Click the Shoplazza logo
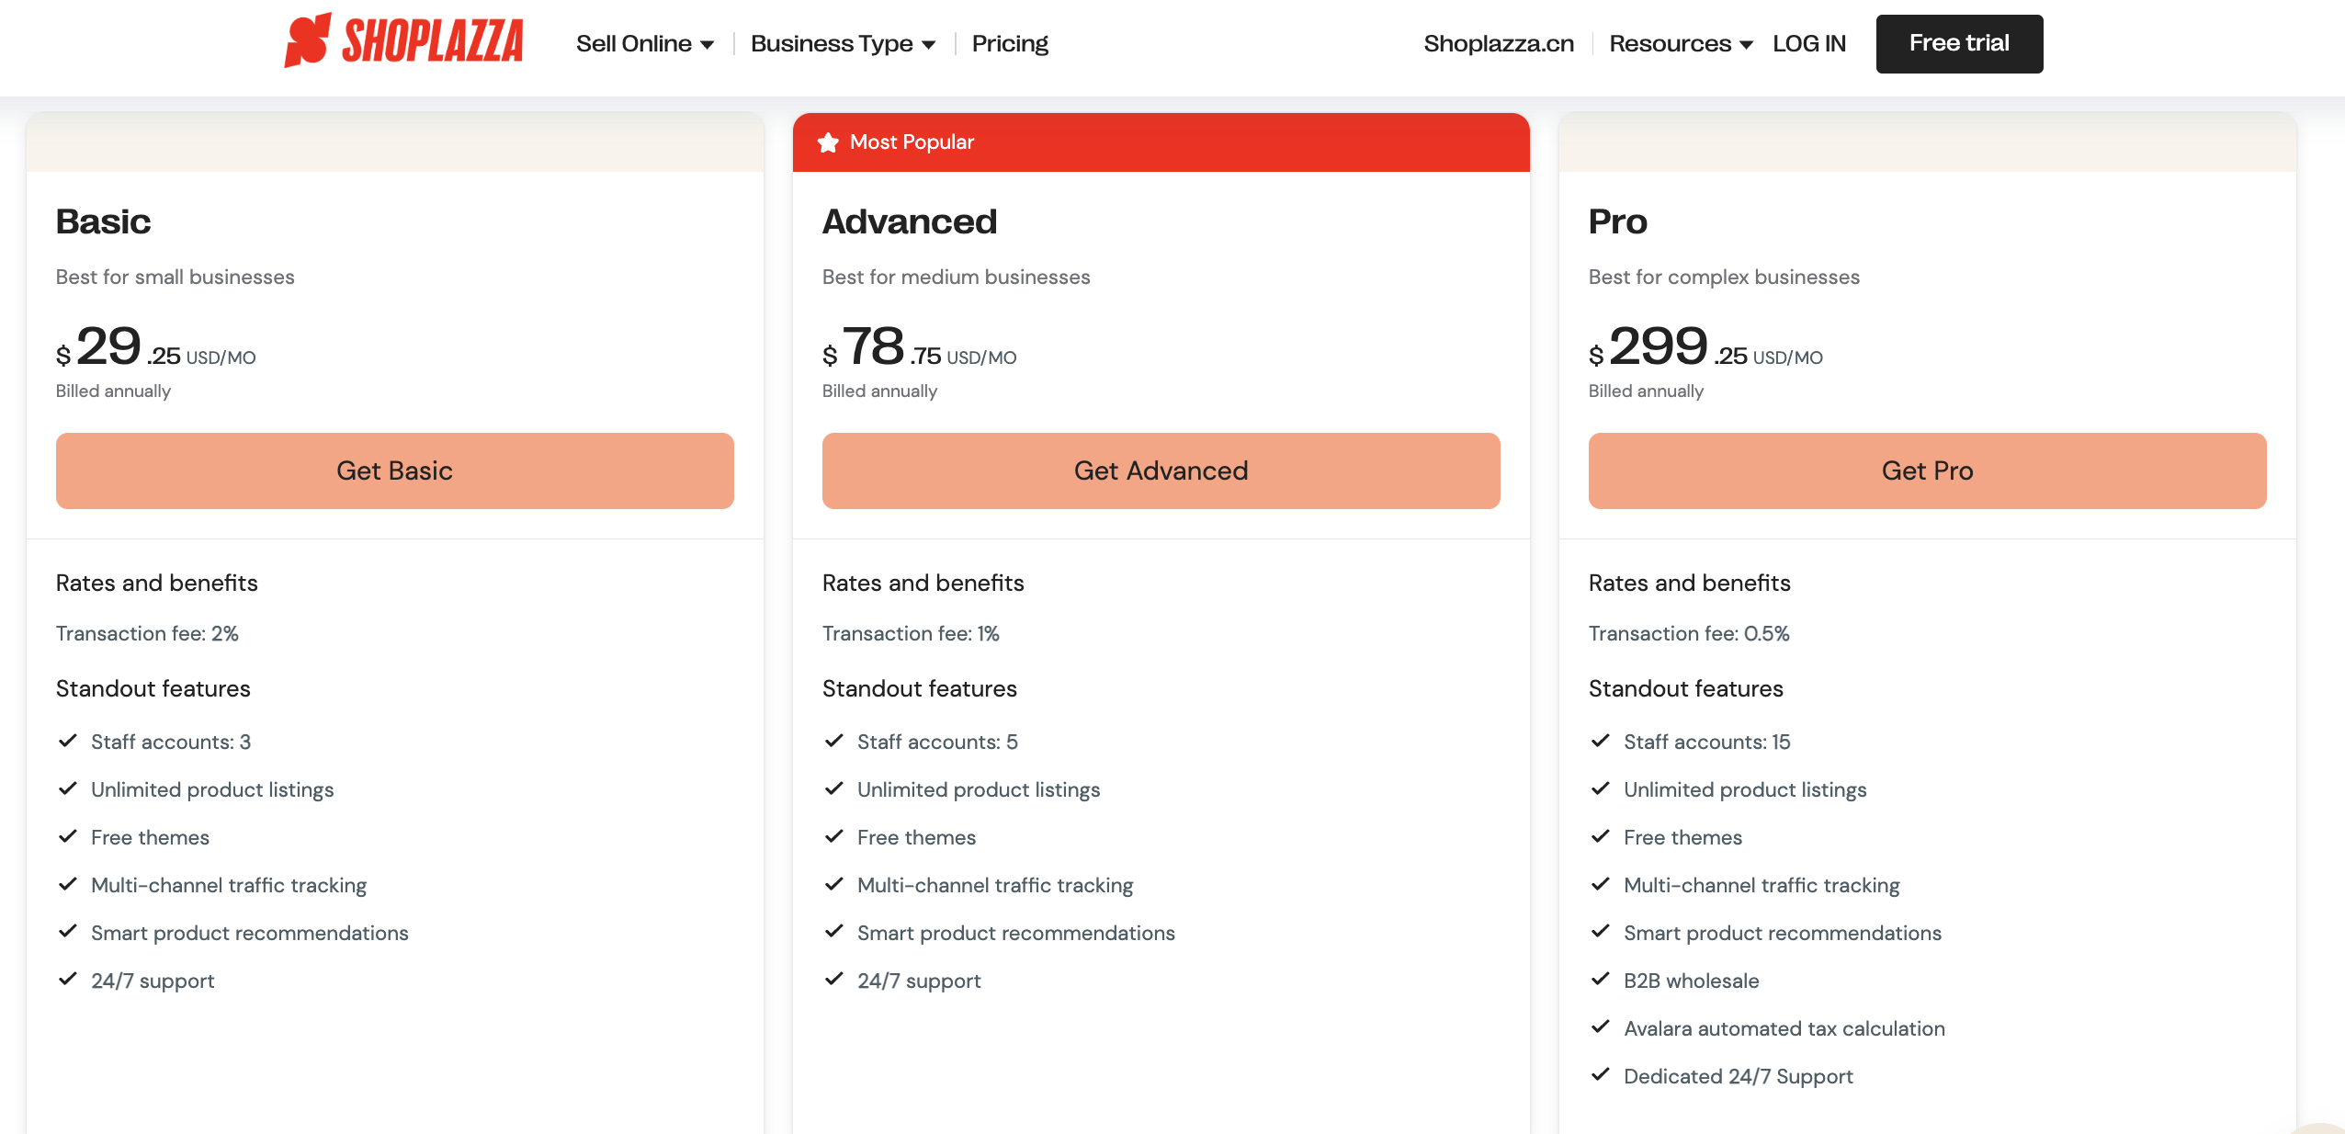Image resolution: width=2345 pixels, height=1134 pixels. [404, 41]
